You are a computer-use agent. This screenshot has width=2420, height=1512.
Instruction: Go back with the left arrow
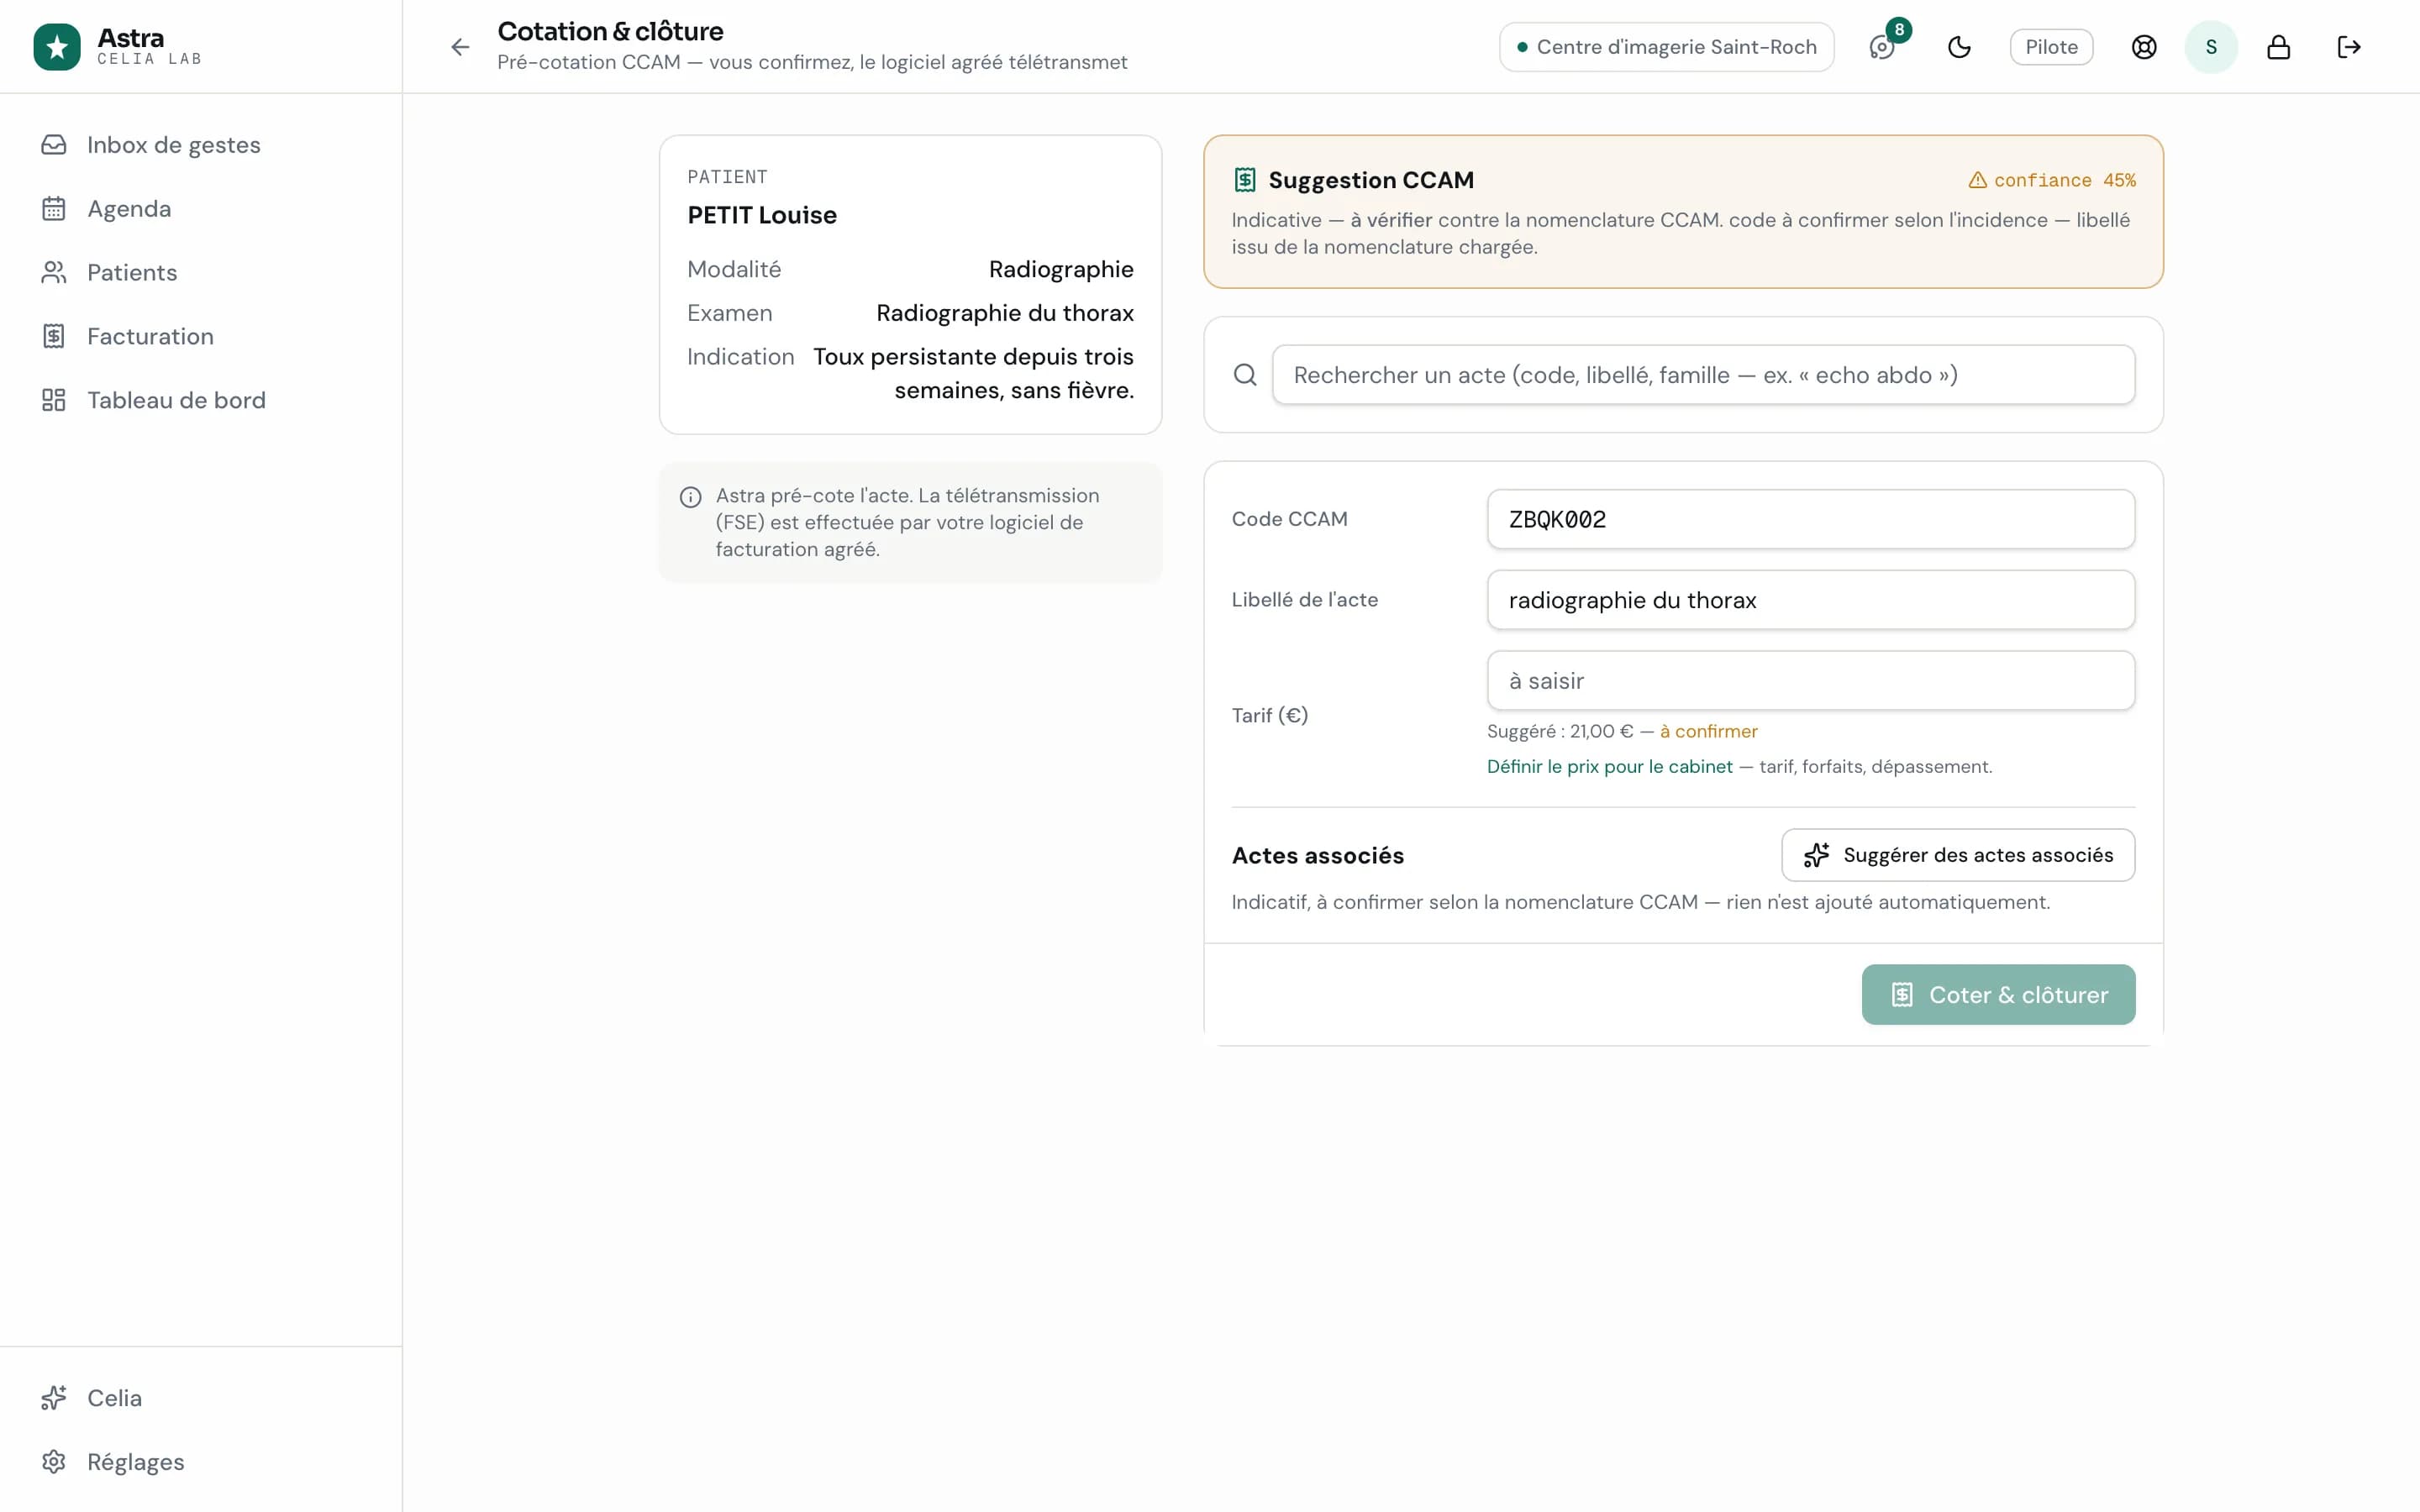460,47
